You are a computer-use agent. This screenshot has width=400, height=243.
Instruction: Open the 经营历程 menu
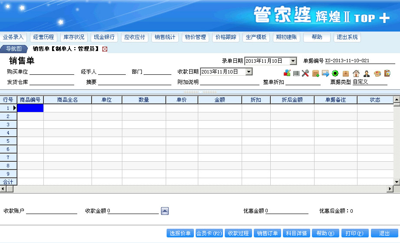tap(44, 37)
